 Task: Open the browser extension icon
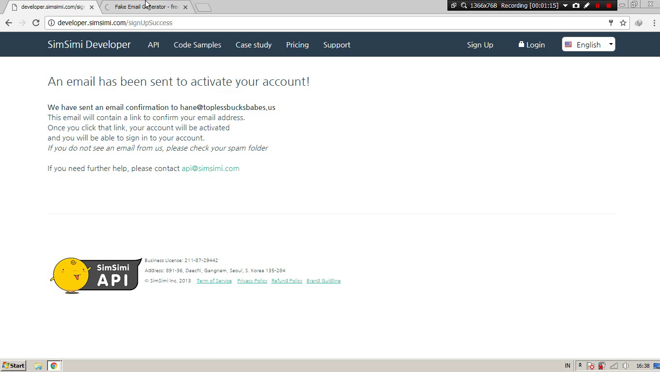(639, 23)
